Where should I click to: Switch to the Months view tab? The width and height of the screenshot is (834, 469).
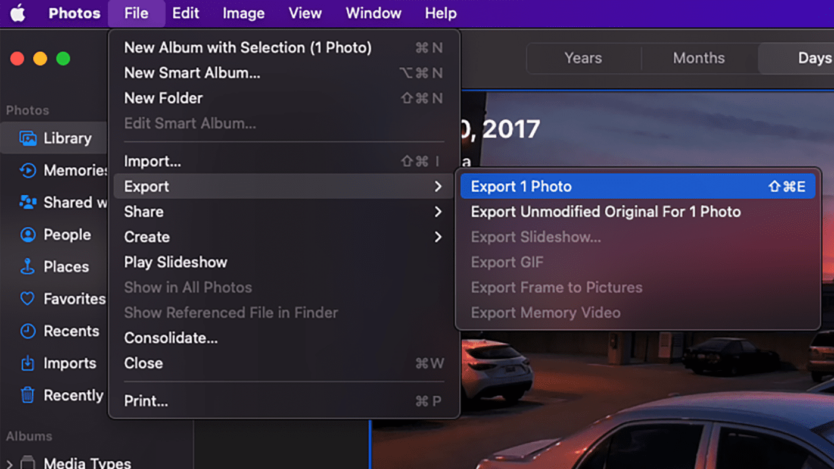tap(698, 58)
